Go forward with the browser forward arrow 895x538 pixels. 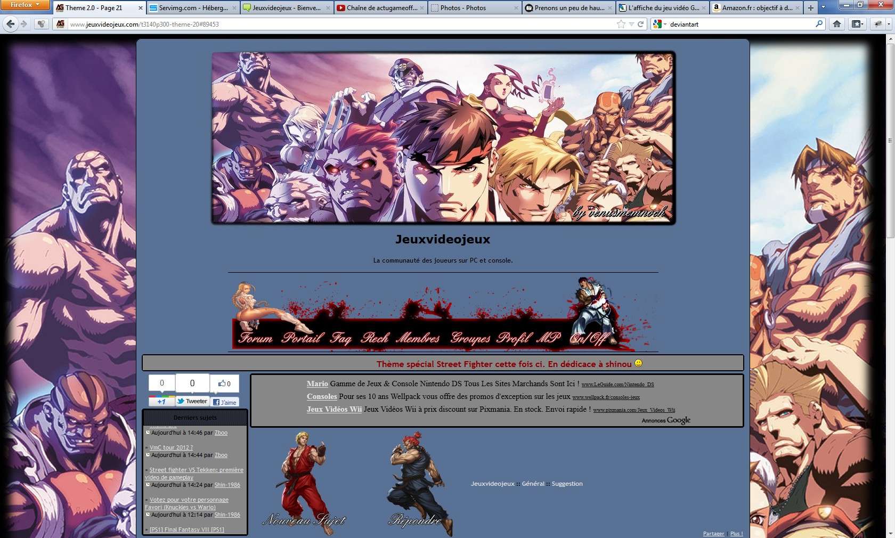[24, 24]
